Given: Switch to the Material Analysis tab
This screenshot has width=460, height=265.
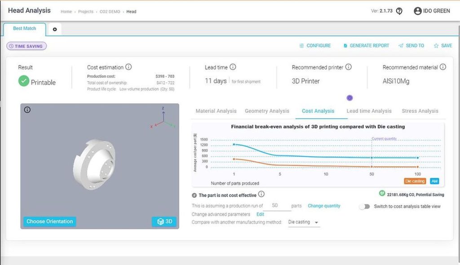Looking at the screenshot, I should pyautogui.click(x=216, y=111).
